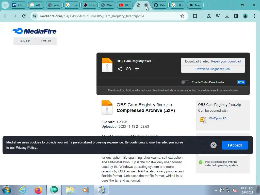Bookmark this page with the star icon
This screenshot has height=195, width=260.
[x=182, y=16]
